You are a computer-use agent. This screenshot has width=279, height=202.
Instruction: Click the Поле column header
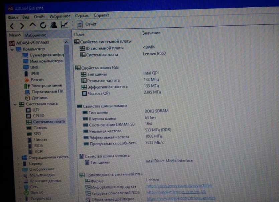coord(80,34)
